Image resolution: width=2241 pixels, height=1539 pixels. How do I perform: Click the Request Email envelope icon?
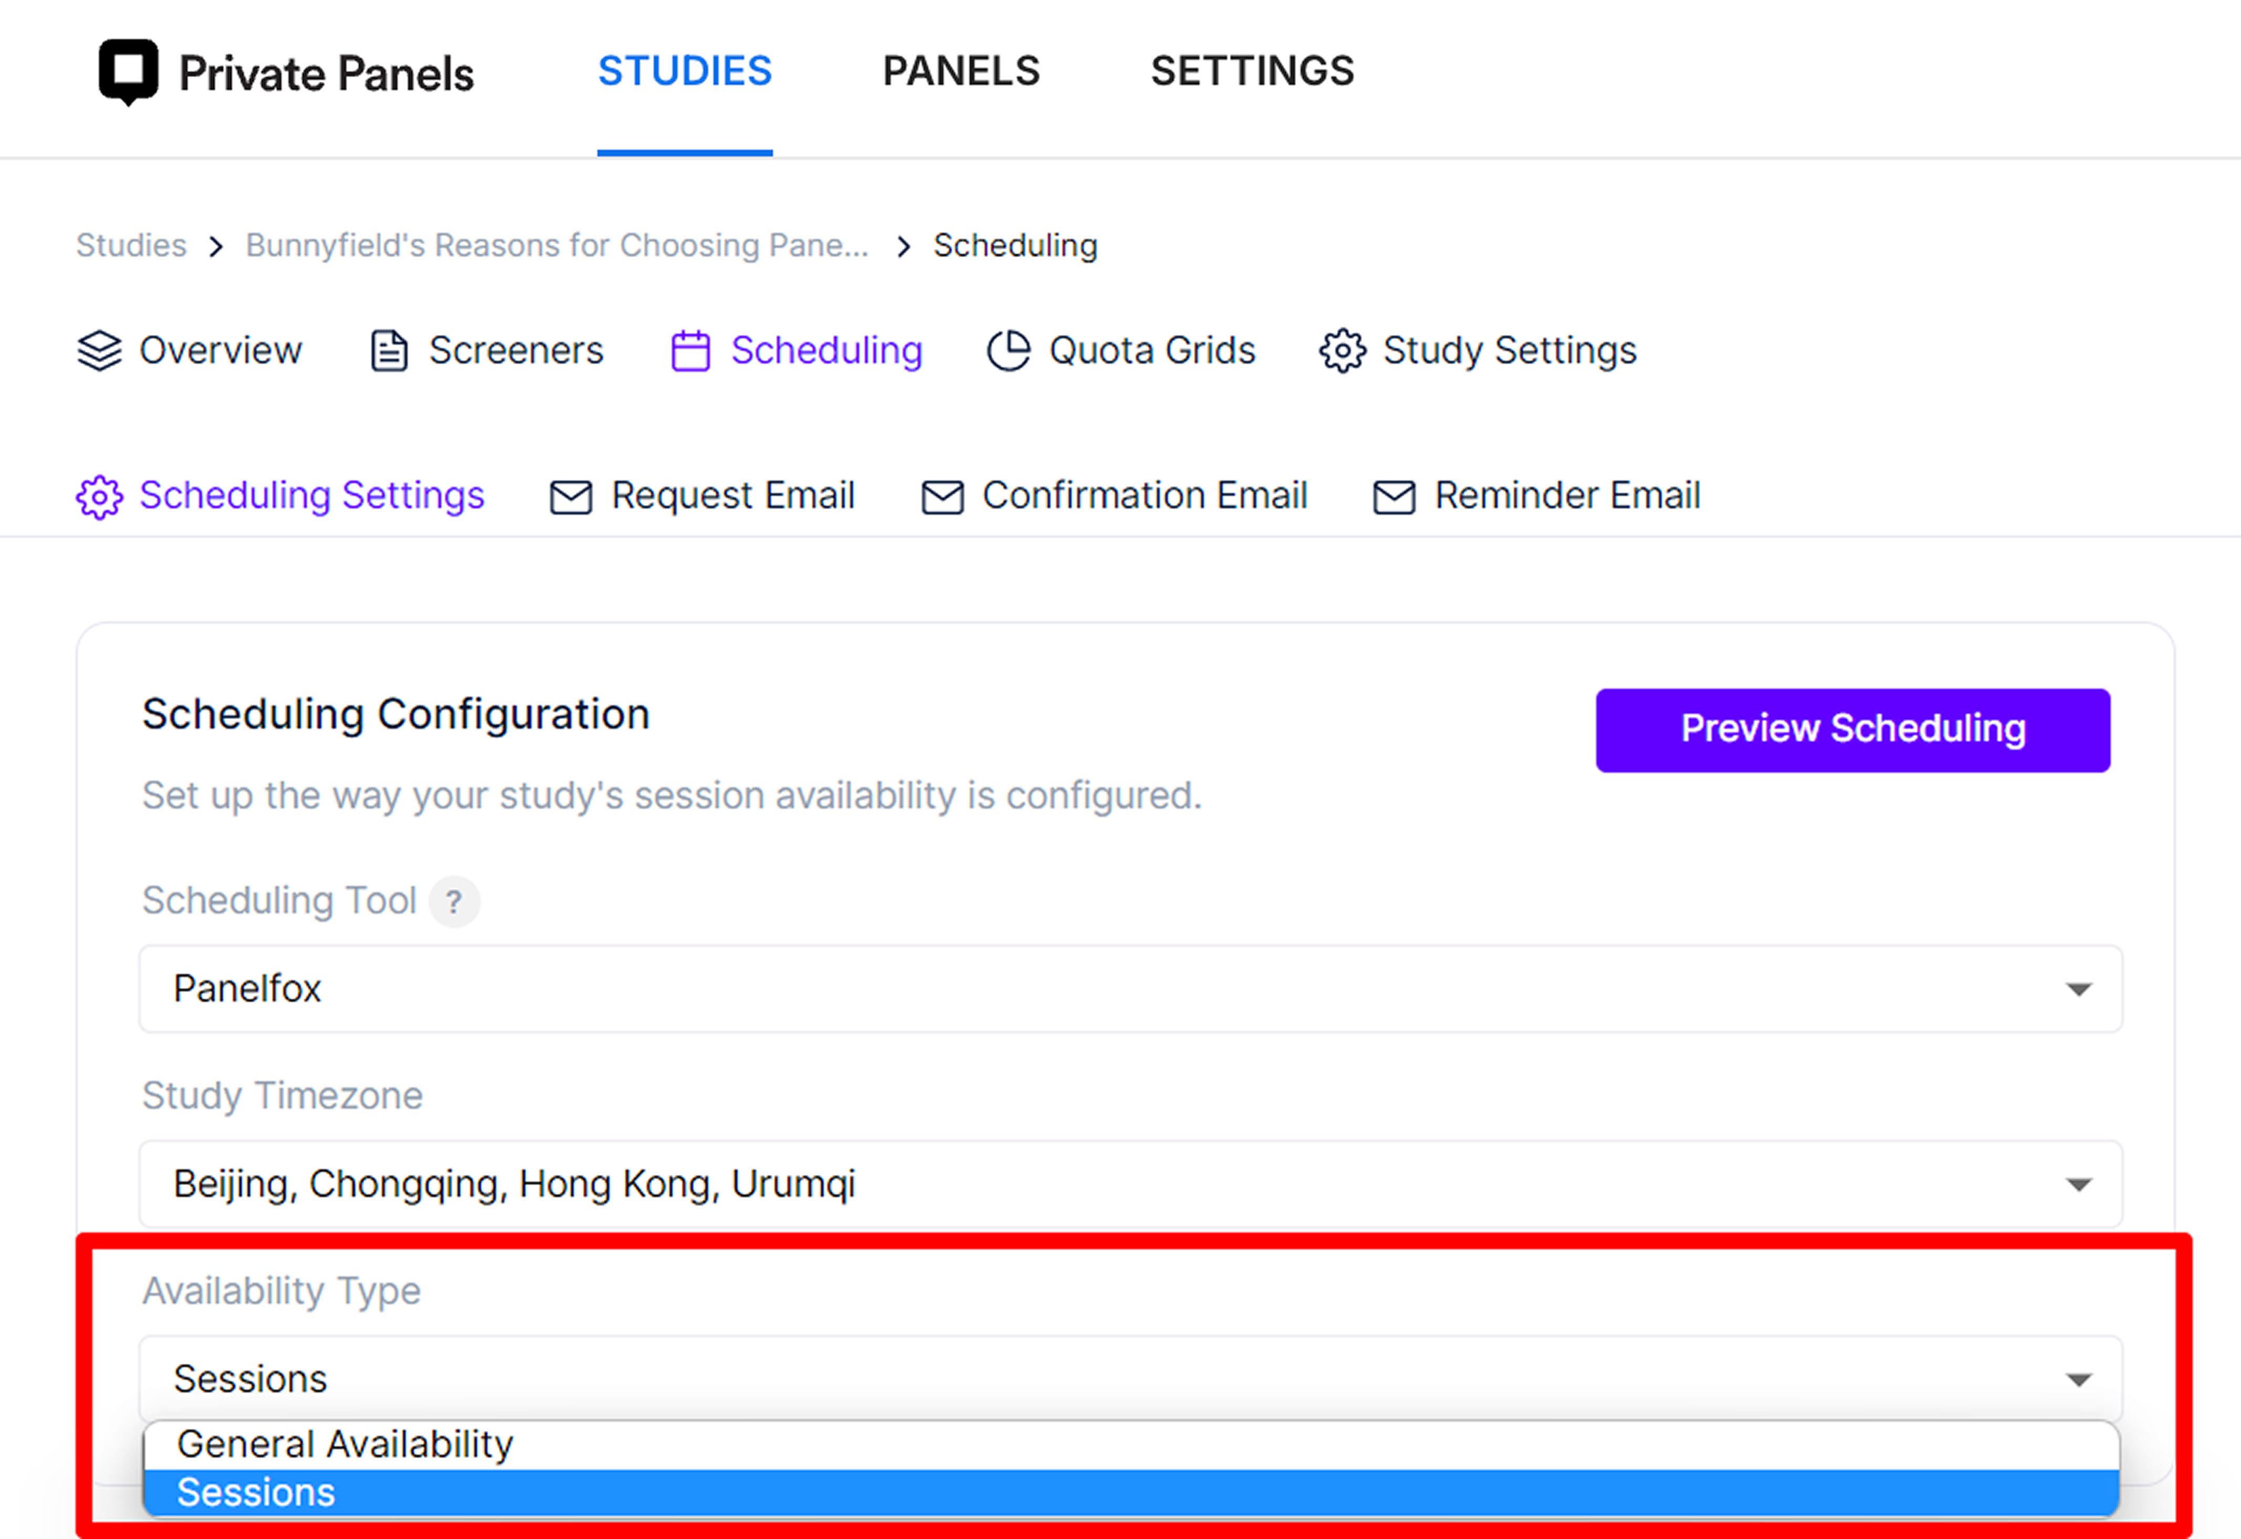click(x=571, y=498)
